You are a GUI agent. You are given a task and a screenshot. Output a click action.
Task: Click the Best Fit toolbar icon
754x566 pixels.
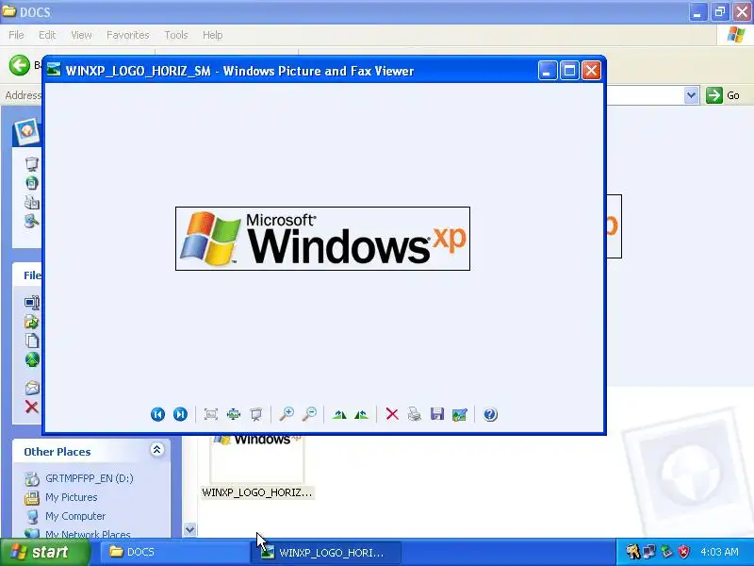point(210,414)
